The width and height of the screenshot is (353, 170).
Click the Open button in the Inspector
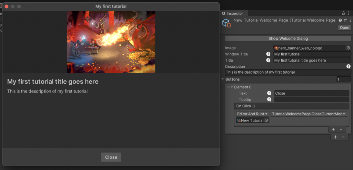344,28
